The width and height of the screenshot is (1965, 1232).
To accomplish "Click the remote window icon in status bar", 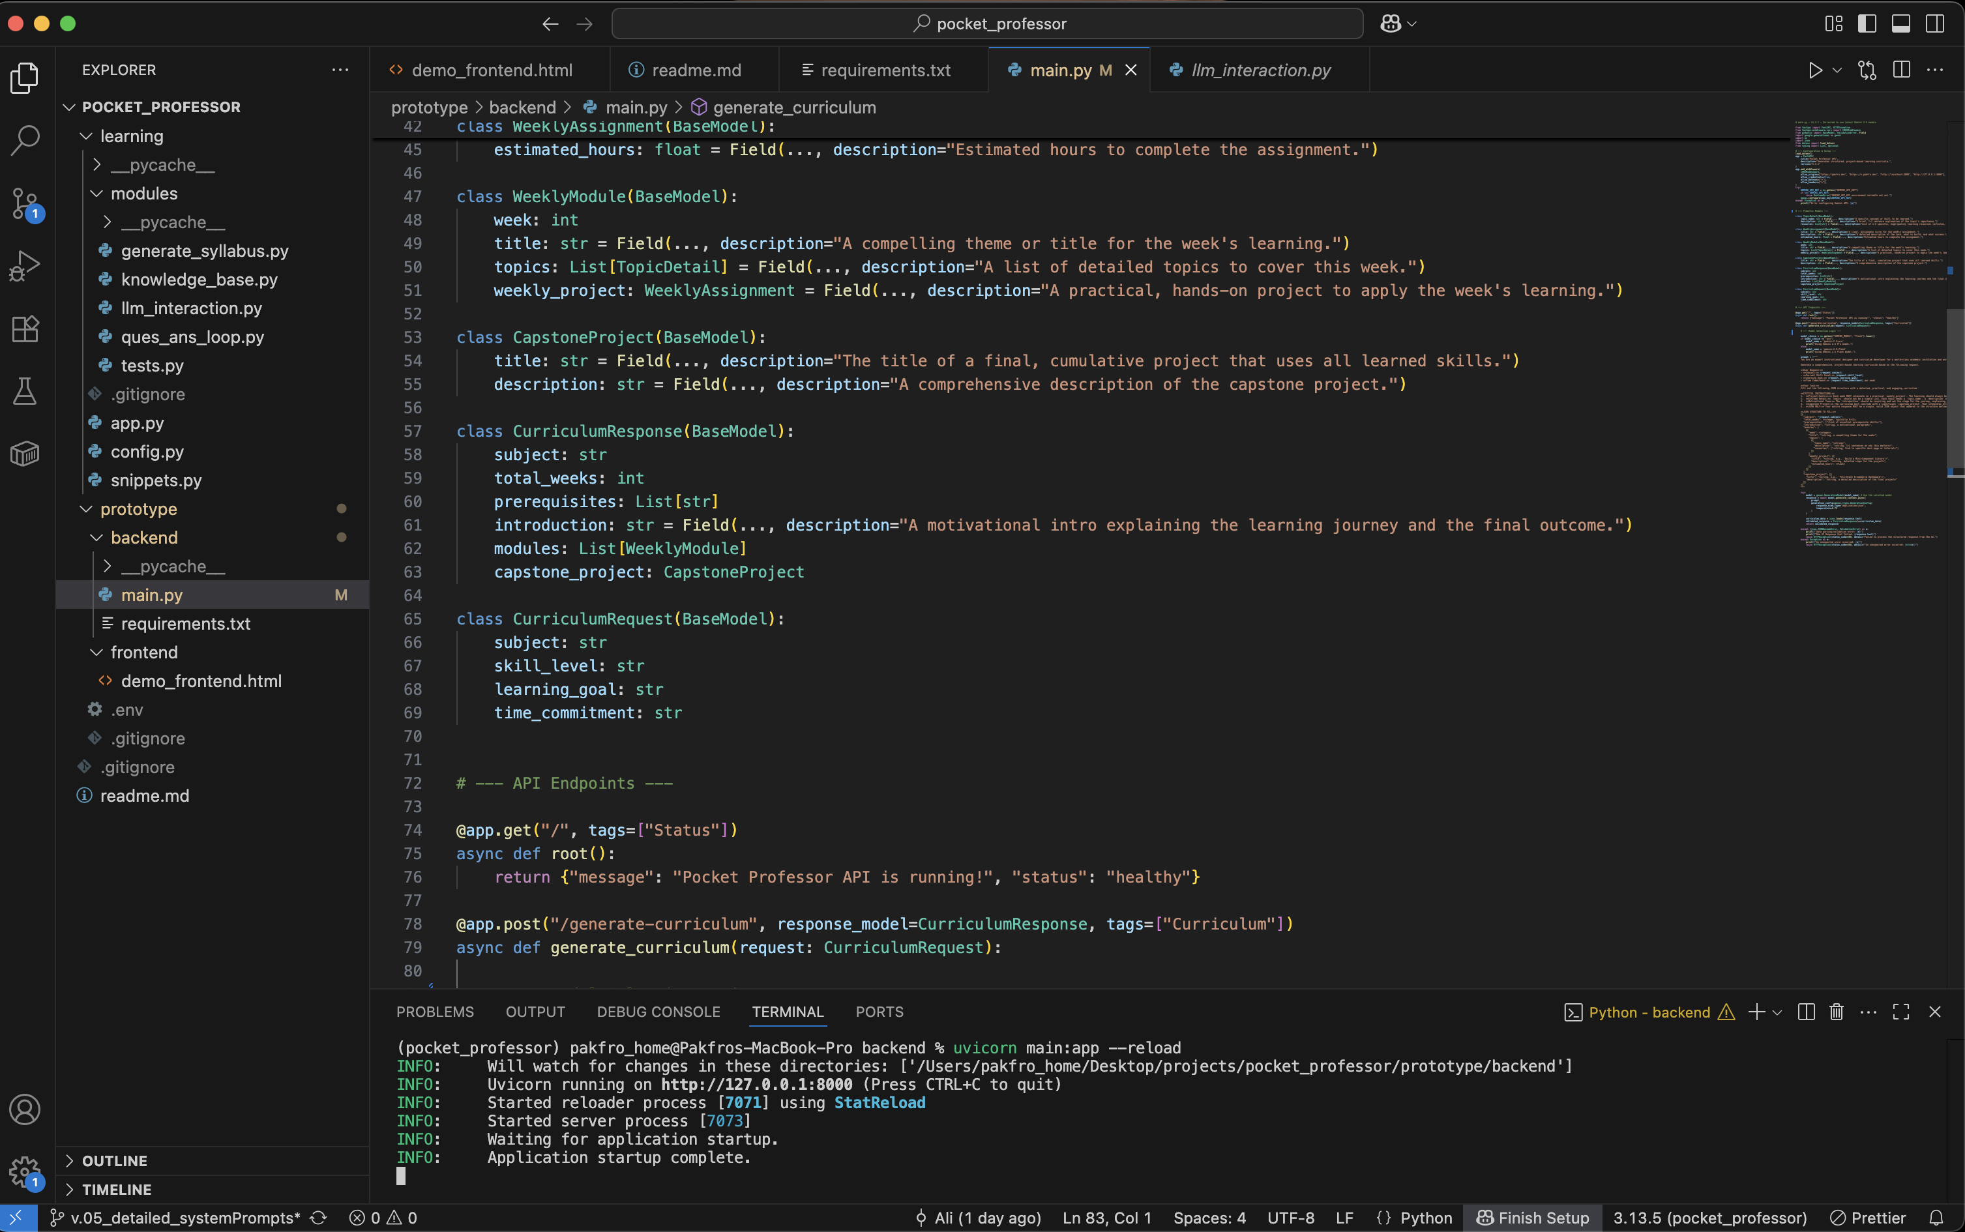I will 17,1218.
